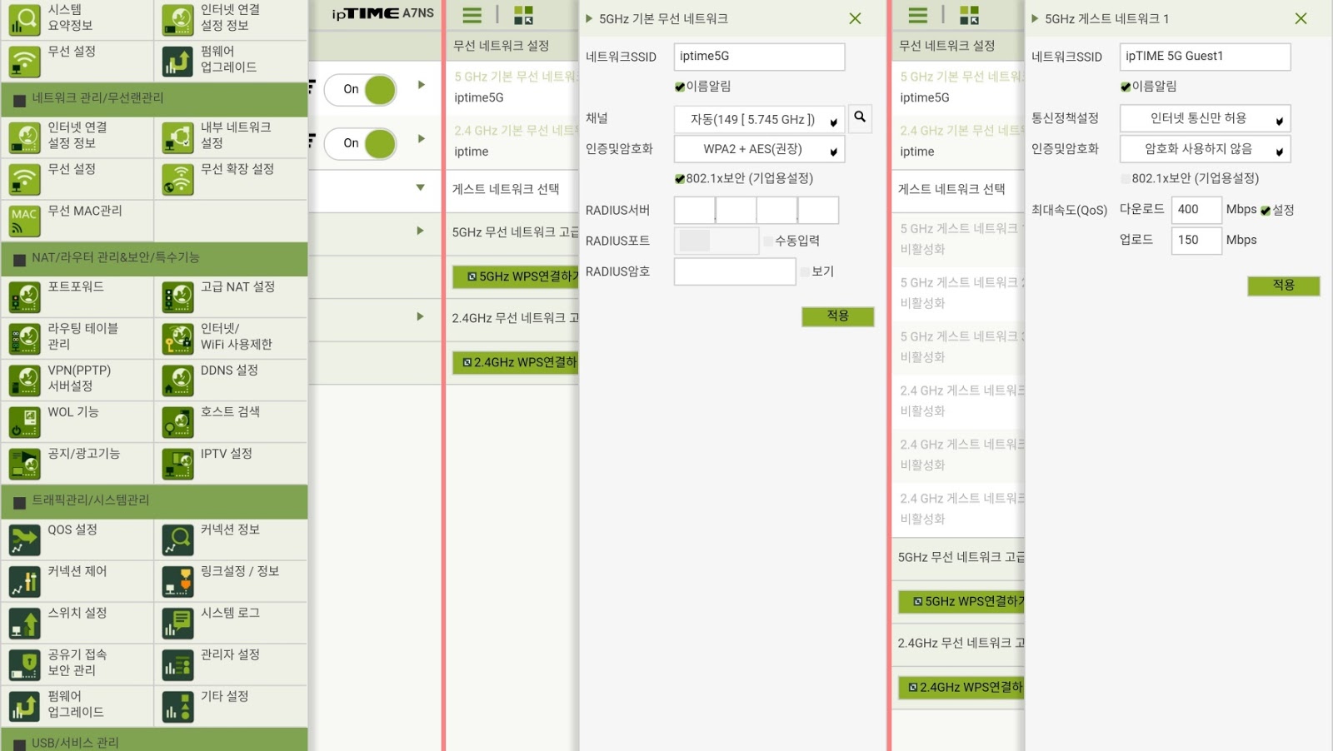Image resolution: width=1333 pixels, height=751 pixels.
Task: Click 2.4GHz WPS연결하기 in the right panel
Action: click(x=961, y=687)
